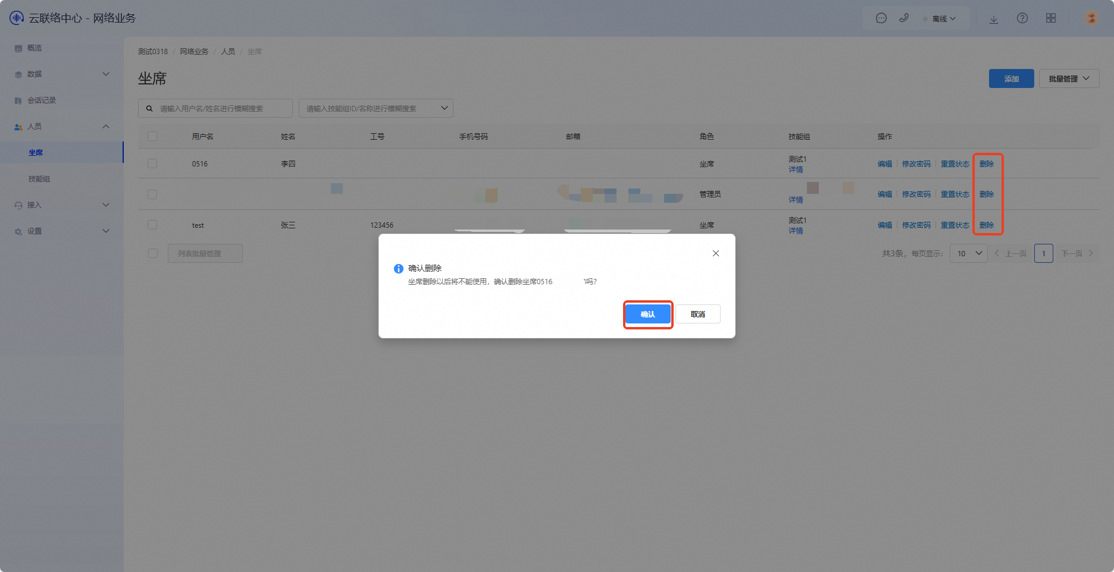Click 编辑 for user test
This screenshot has width=1114, height=572.
coord(885,225)
